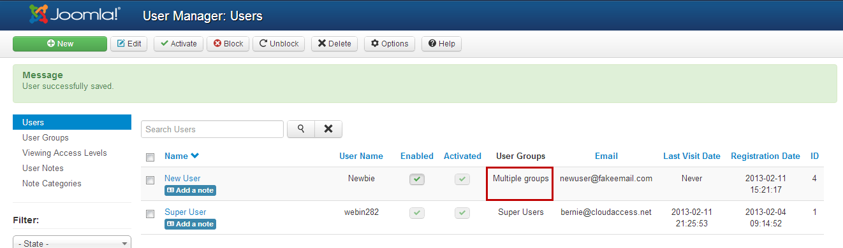Toggle Activated status for Super User
The image size is (843, 248).
point(462,212)
